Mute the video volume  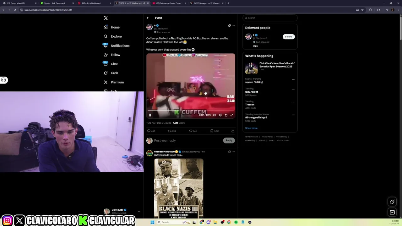pos(215,115)
